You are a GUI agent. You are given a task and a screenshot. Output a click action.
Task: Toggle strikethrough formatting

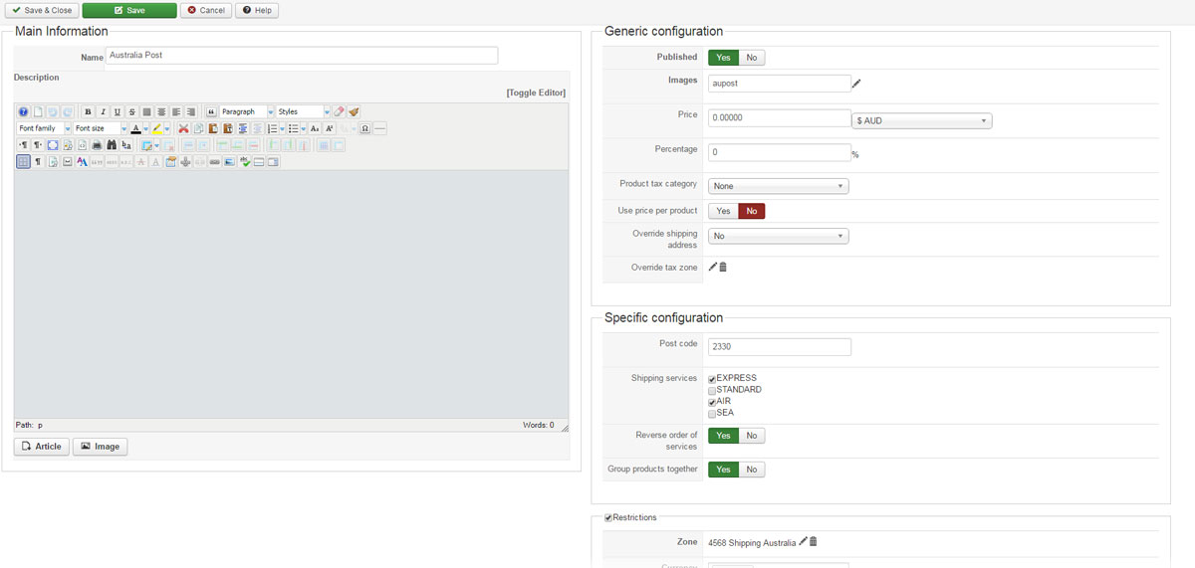click(x=132, y=111)
